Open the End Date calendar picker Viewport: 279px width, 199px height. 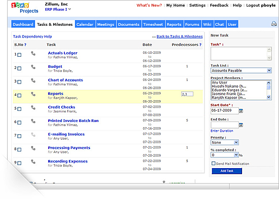[x=241, y=125]
